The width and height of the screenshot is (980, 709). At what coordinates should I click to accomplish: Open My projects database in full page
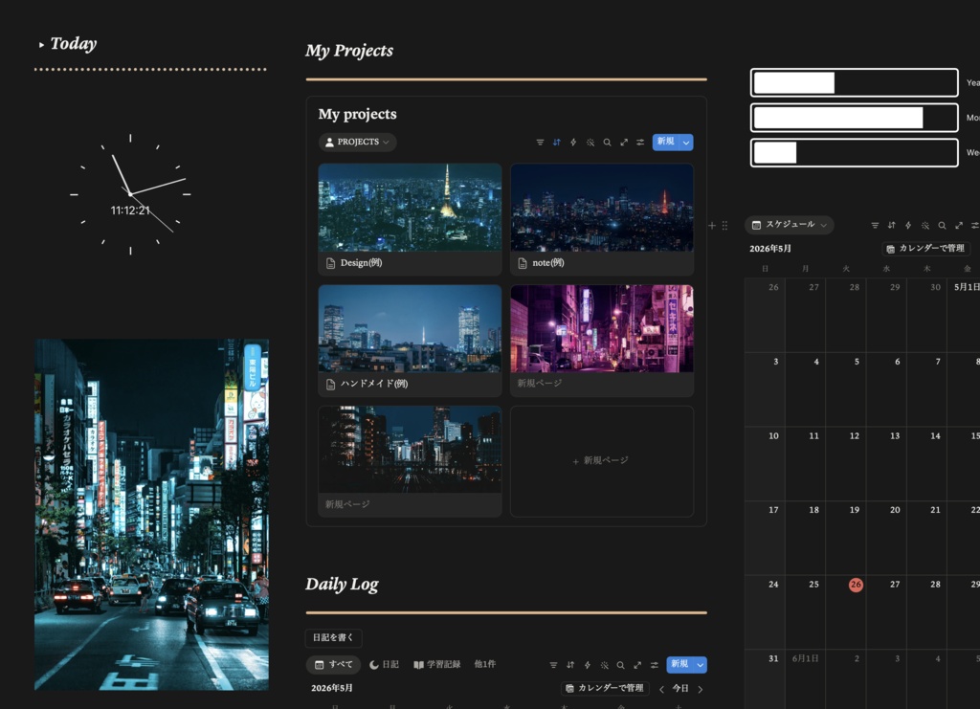[624, 143]
